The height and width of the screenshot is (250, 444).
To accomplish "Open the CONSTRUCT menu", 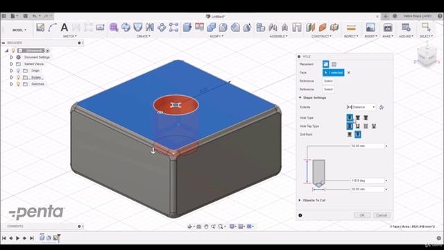I will [x=321, y=36].
